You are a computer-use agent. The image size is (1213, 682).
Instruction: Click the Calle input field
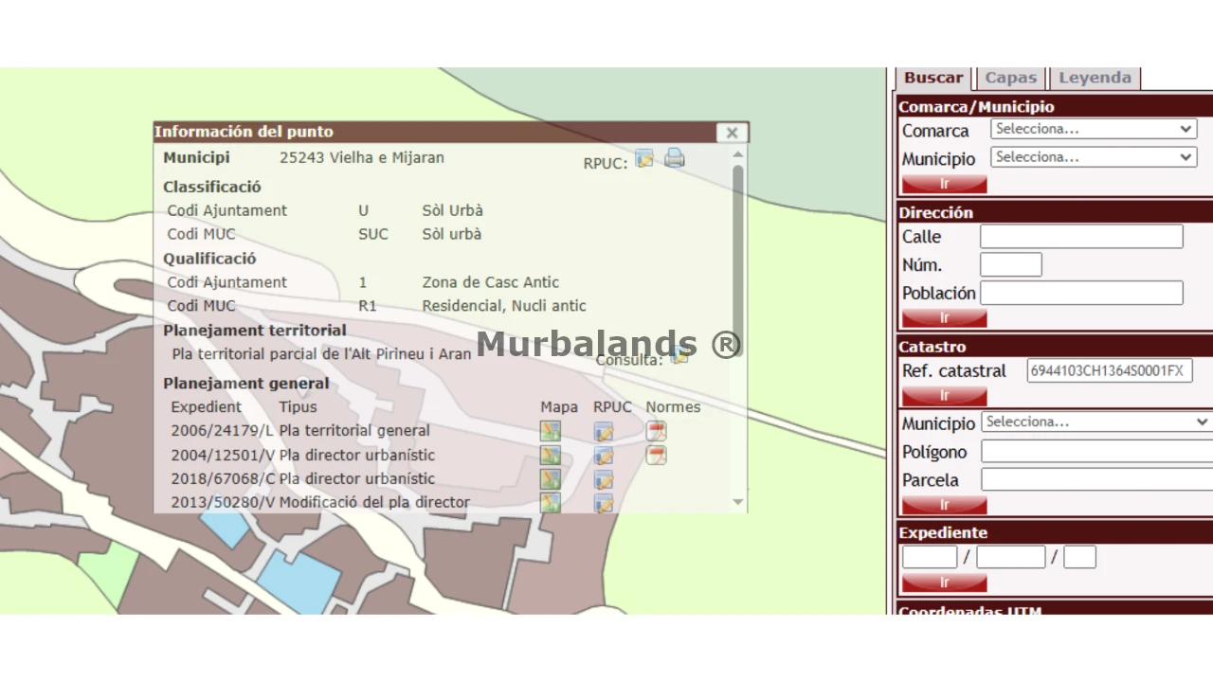tap(1081, 237)
